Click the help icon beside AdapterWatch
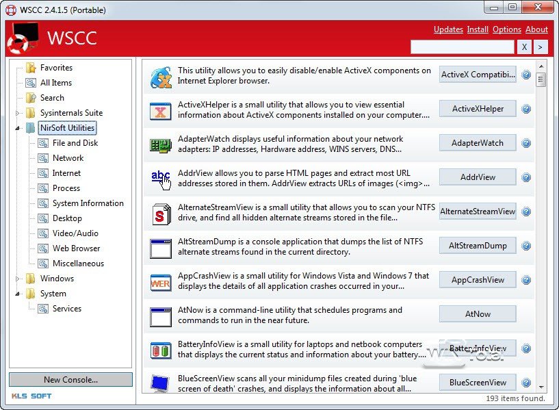Viewport: 559px width, 410px height. (526, 143)
